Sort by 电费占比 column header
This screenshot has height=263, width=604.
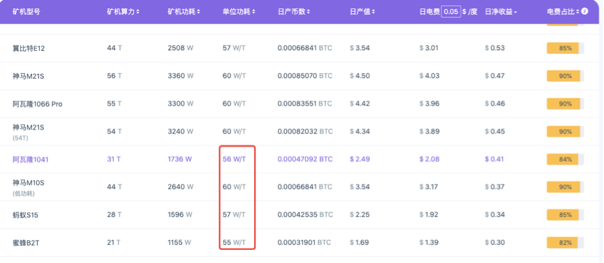point(563,12)
